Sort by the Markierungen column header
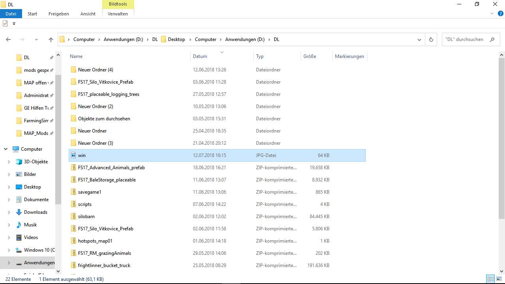This screenshot has height=284, width=505. tap(350, 56)
